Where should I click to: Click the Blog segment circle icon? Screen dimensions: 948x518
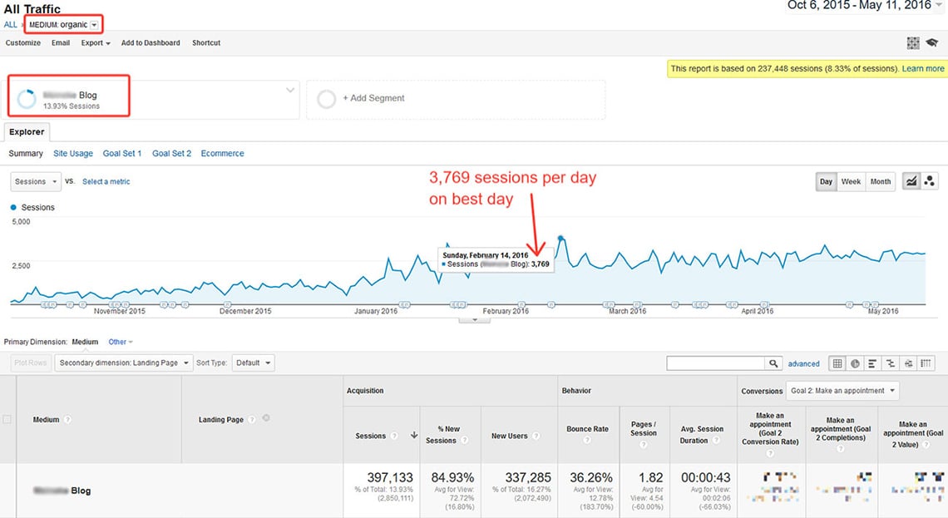point(27,99)
